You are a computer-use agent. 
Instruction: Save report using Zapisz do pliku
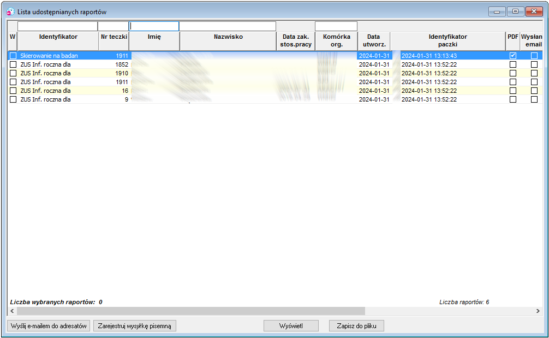click(x=356, y=326)
